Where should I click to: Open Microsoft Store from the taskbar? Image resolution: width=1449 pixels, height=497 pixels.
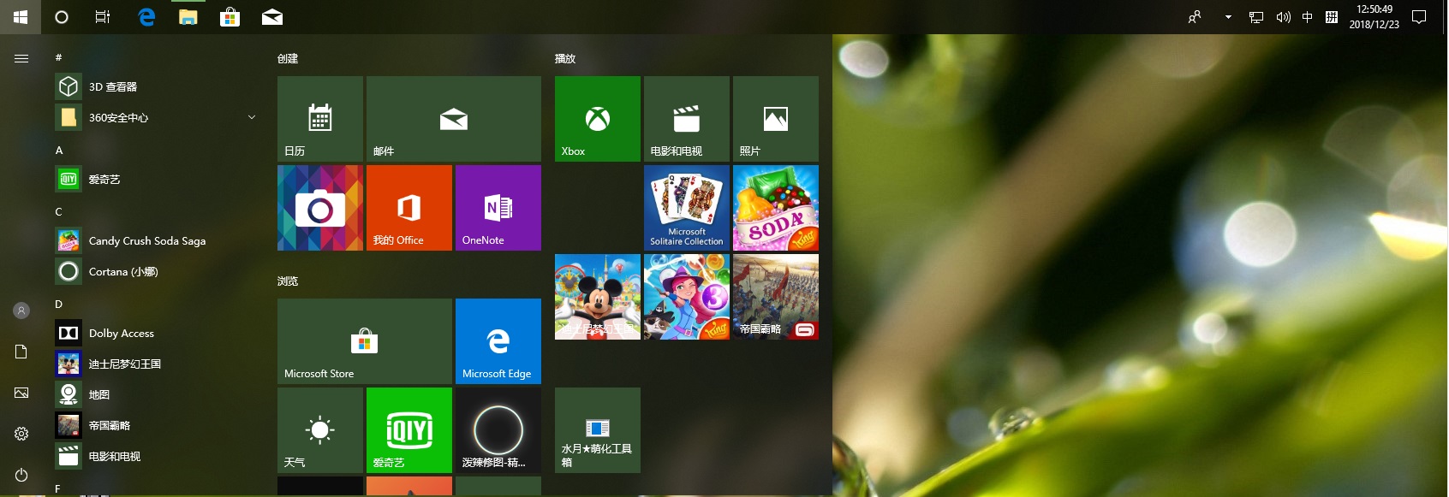(230, 17)
